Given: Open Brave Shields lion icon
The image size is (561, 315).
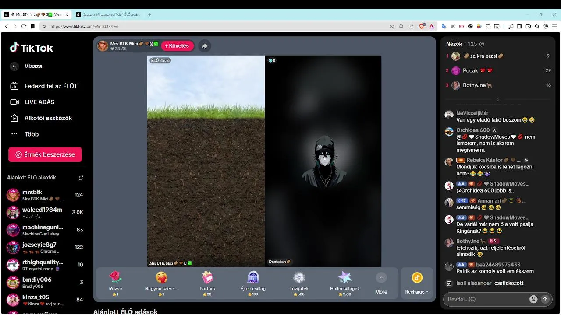Looking at the screenshot, I should [423, 26].
